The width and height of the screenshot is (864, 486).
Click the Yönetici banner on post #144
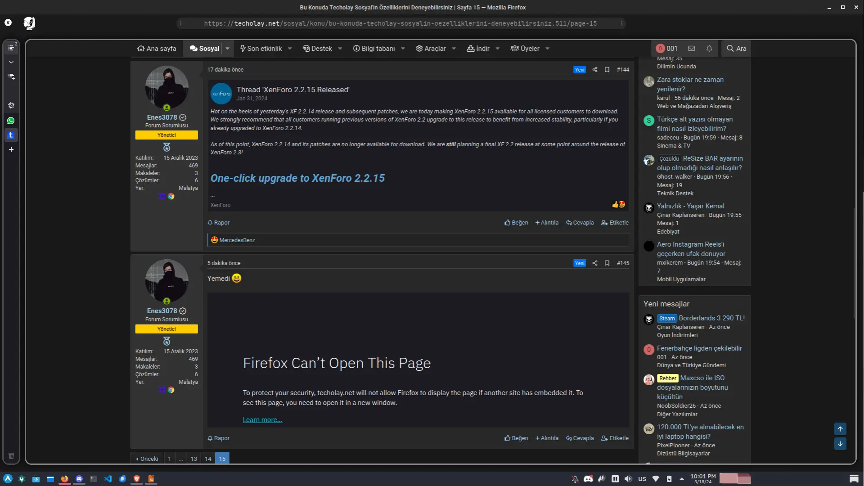166,135
